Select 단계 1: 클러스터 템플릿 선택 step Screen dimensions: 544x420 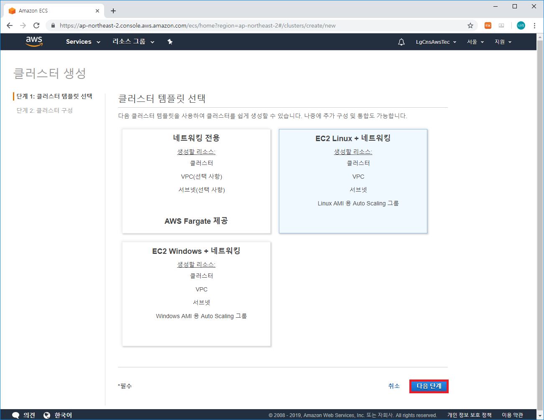[x=54, y=96]
